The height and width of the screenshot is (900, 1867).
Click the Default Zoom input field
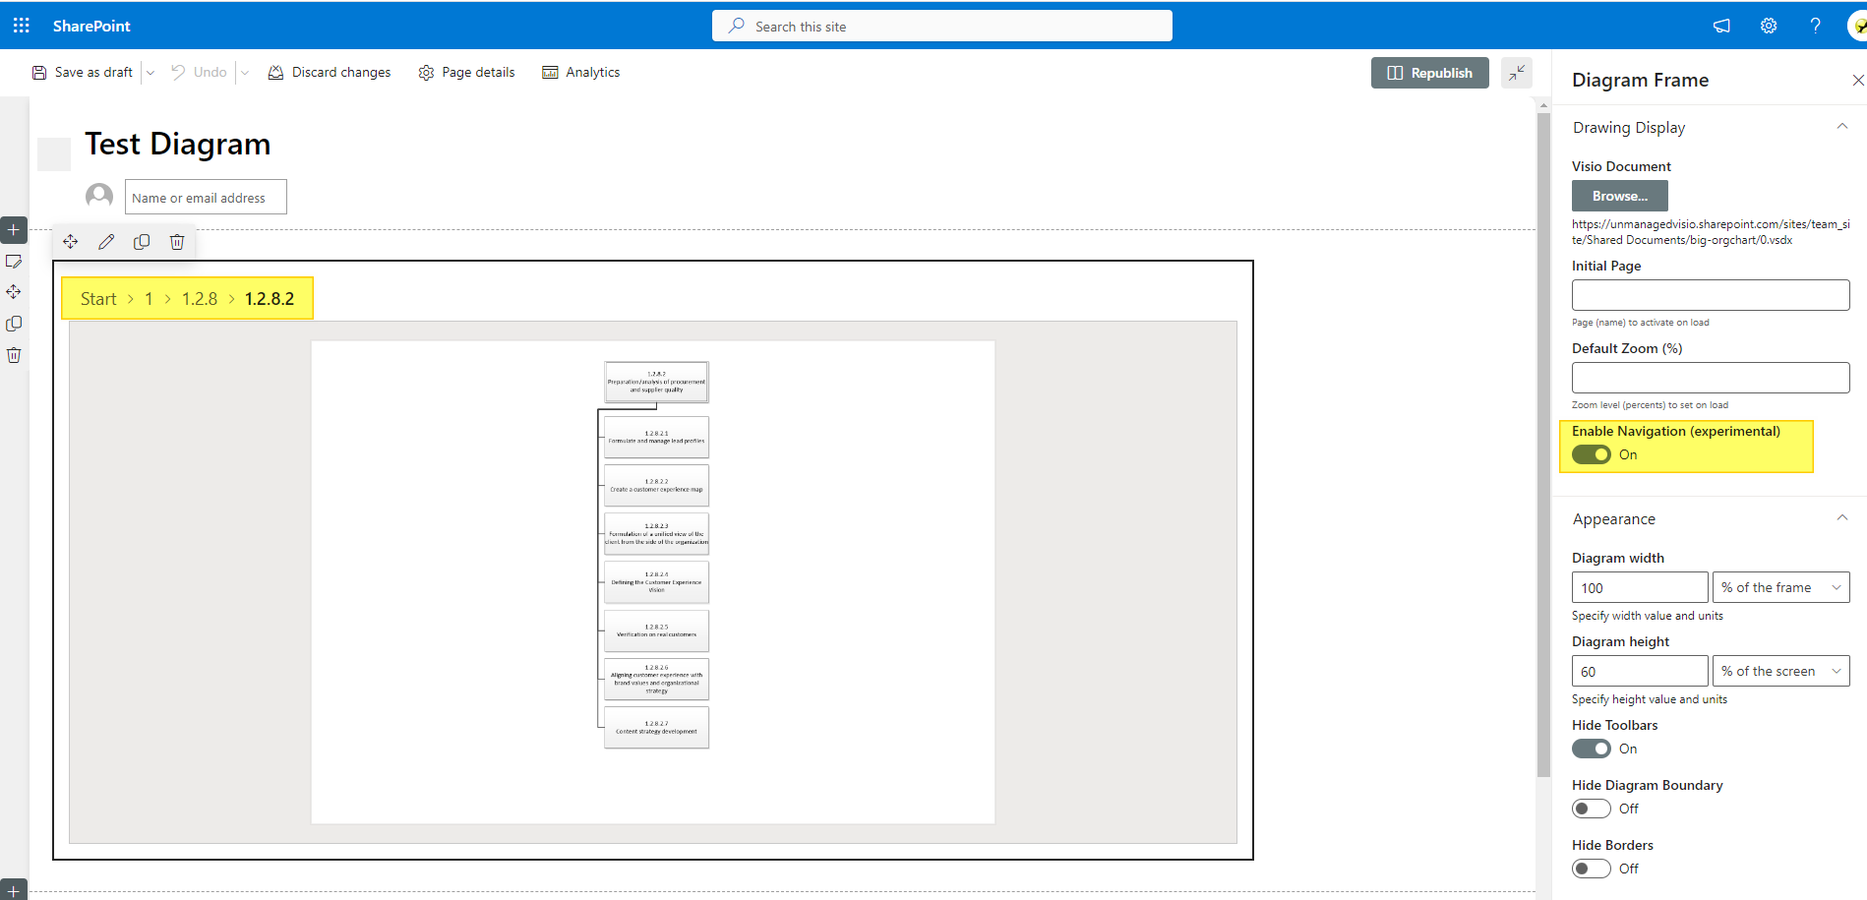(x=1710, y=377)
